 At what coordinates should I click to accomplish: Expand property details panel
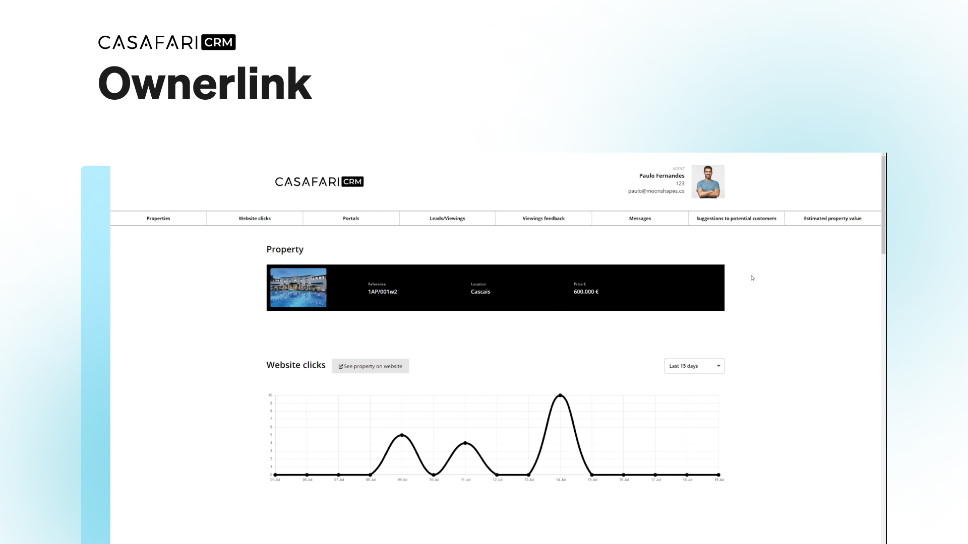coord(495,288)
